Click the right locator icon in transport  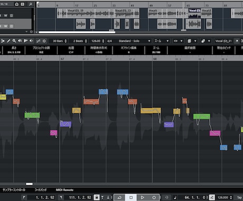point(61,197)
